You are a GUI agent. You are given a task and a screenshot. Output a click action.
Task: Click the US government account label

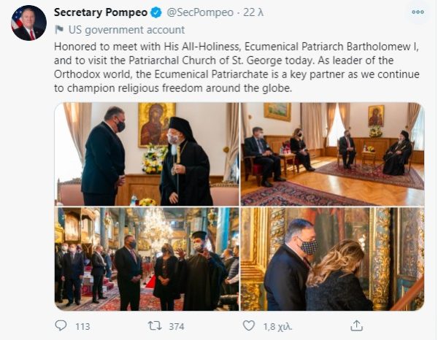[x=115, y=31]
